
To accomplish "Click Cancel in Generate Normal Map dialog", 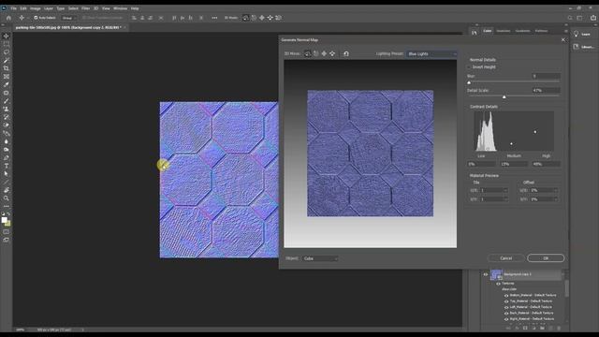I will point(505,258).
